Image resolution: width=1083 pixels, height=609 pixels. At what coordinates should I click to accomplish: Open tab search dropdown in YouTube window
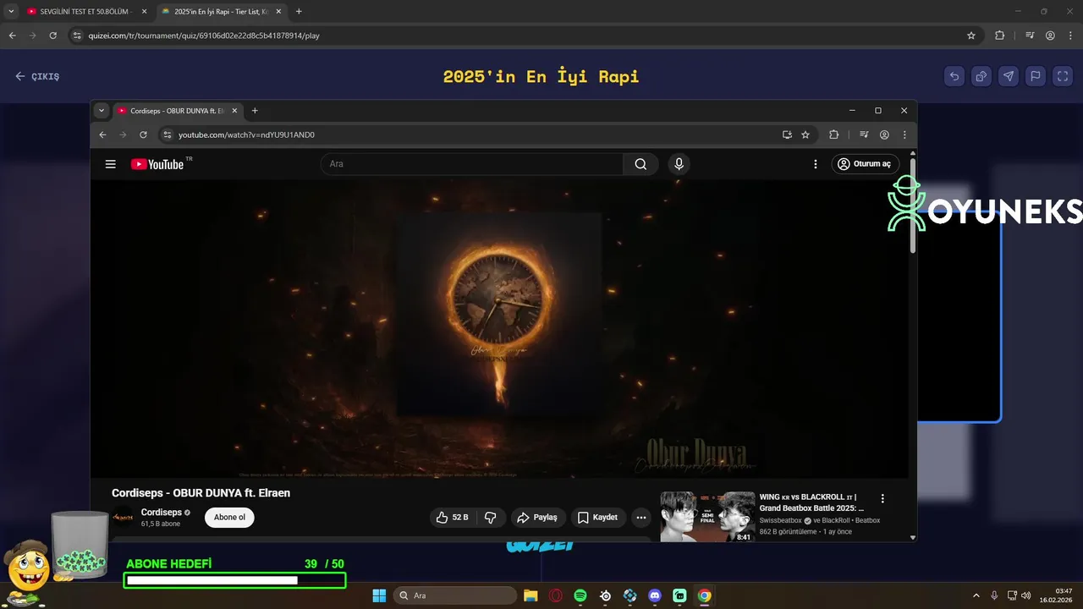[102, 111]
